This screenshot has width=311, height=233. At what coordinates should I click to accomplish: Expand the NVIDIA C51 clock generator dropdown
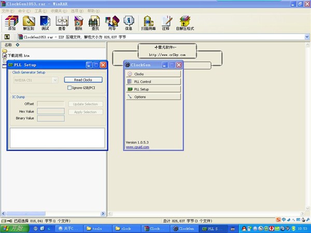(55, 80)
